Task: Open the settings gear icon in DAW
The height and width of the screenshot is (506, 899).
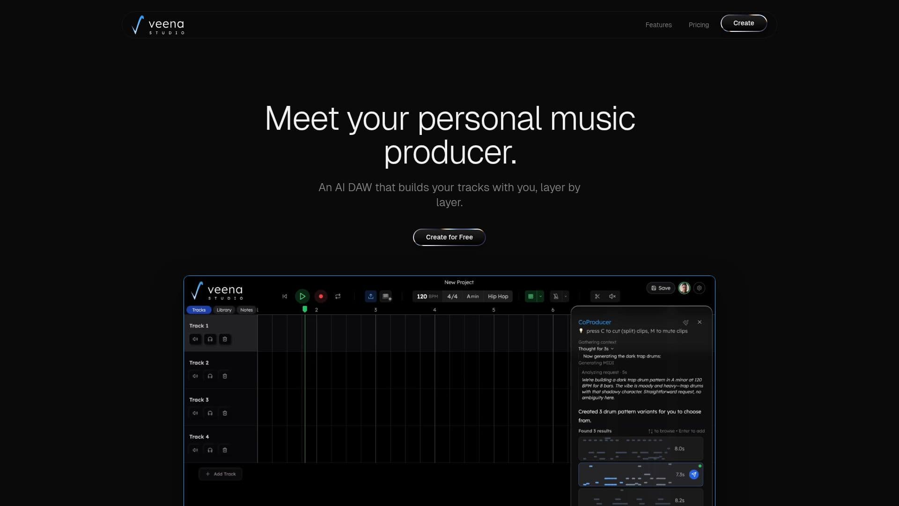Action: click(699, 288)
